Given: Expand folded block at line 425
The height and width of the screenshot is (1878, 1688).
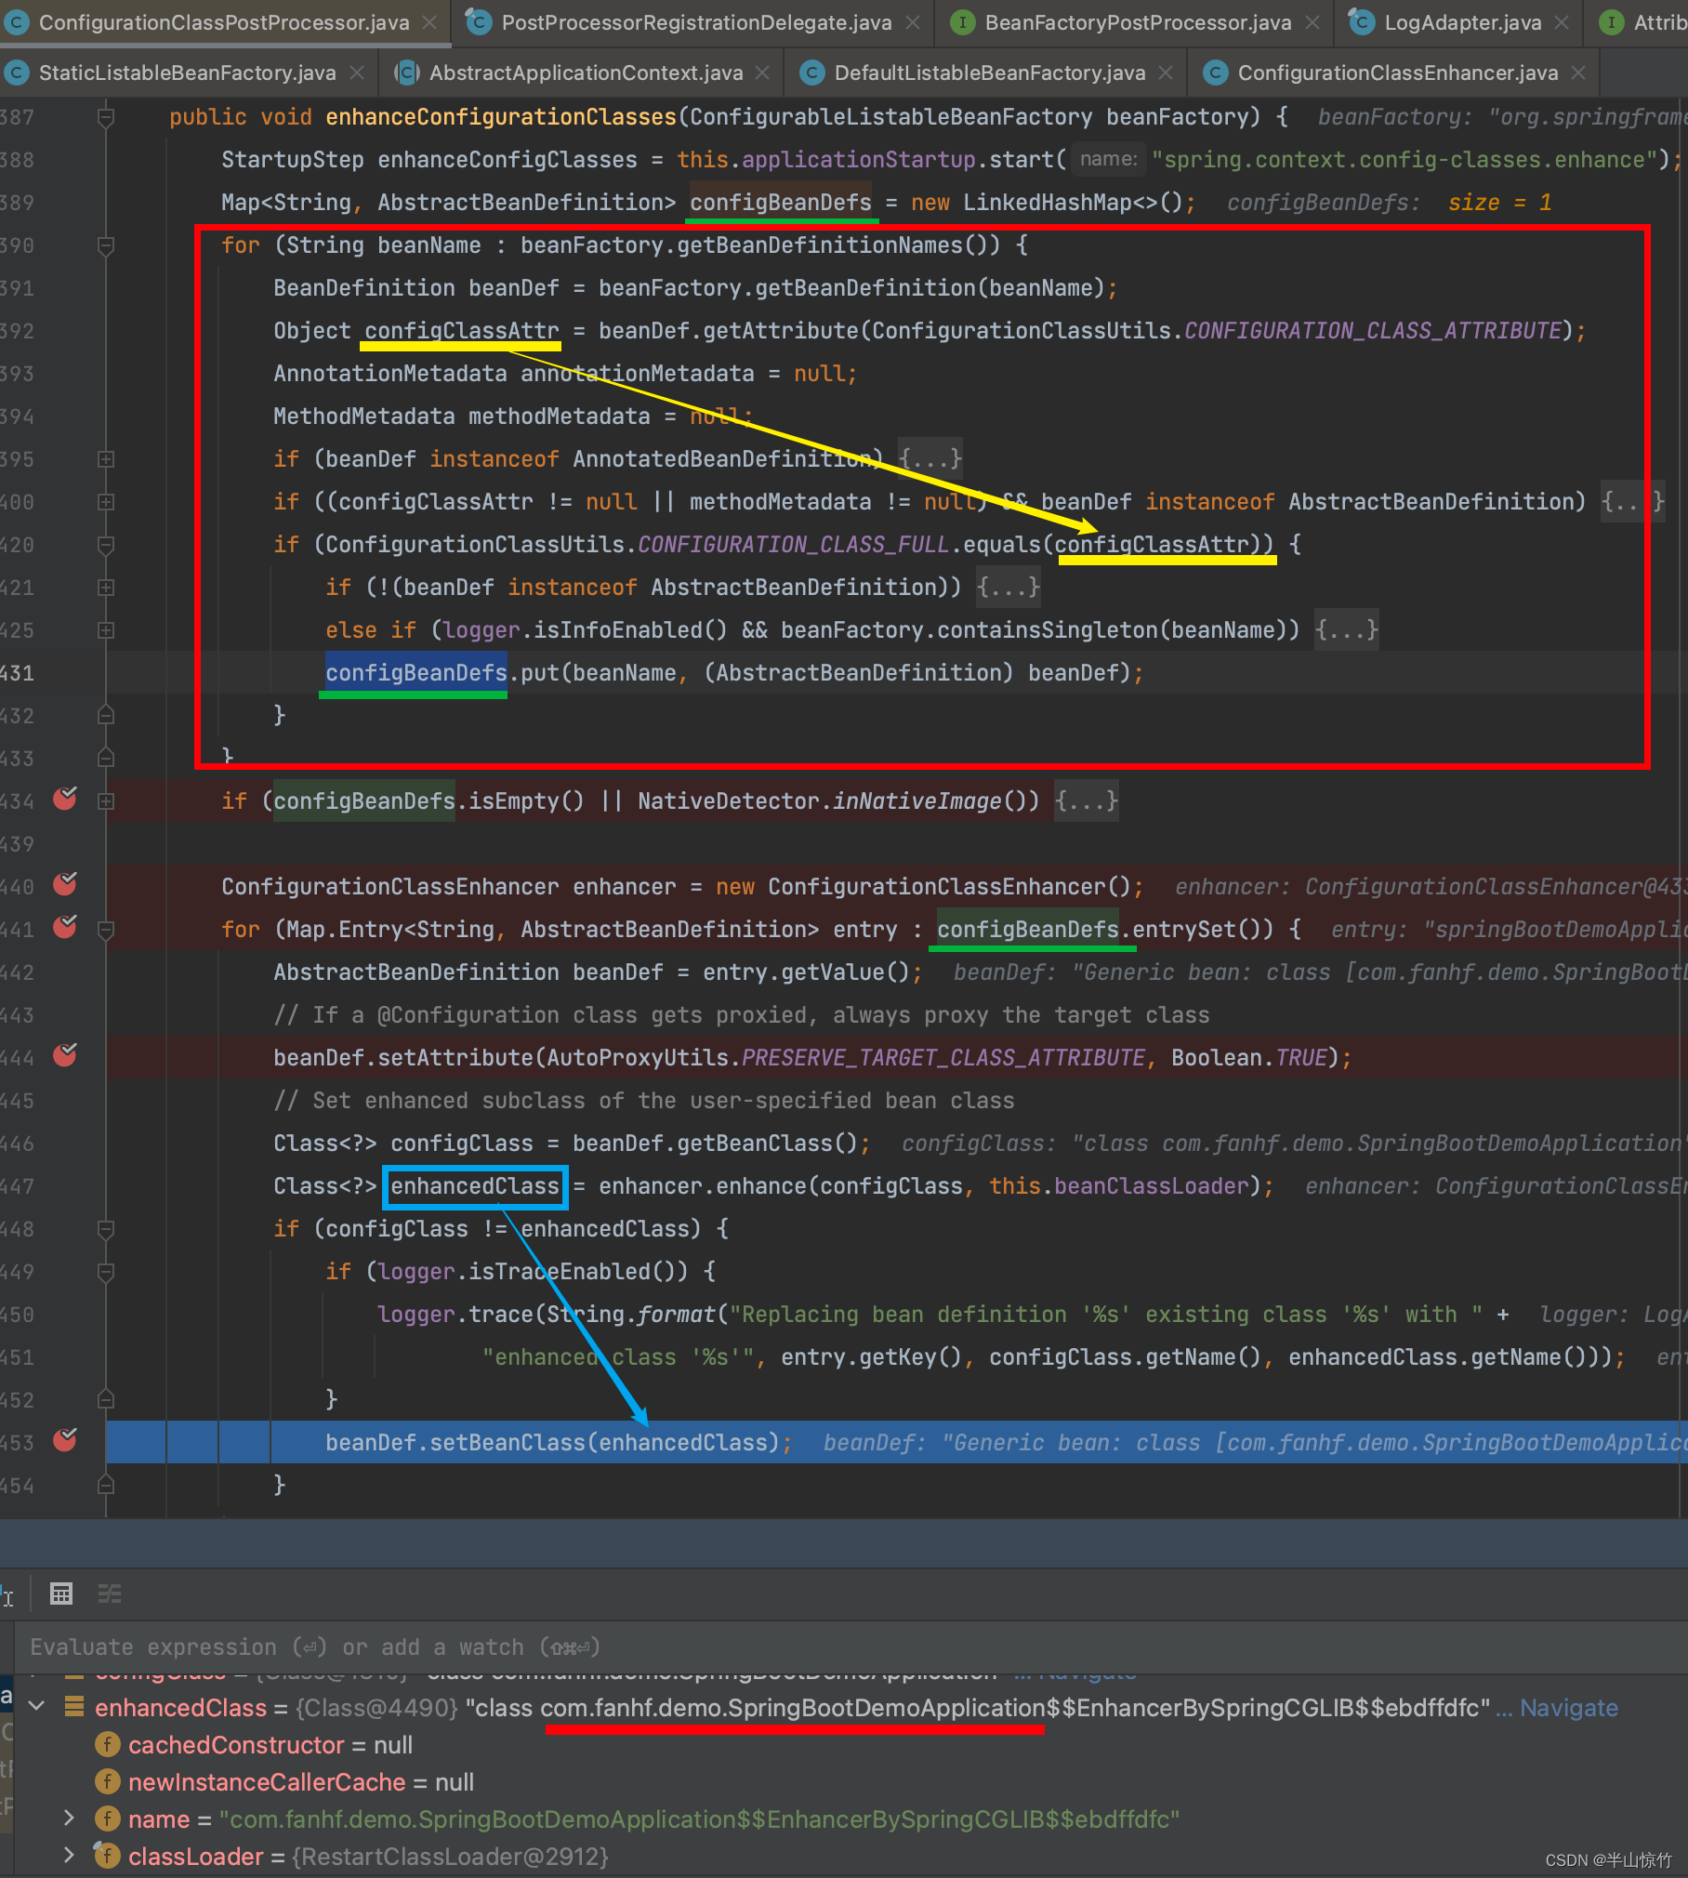Looking at the screenshot, I should click(106, 630).
